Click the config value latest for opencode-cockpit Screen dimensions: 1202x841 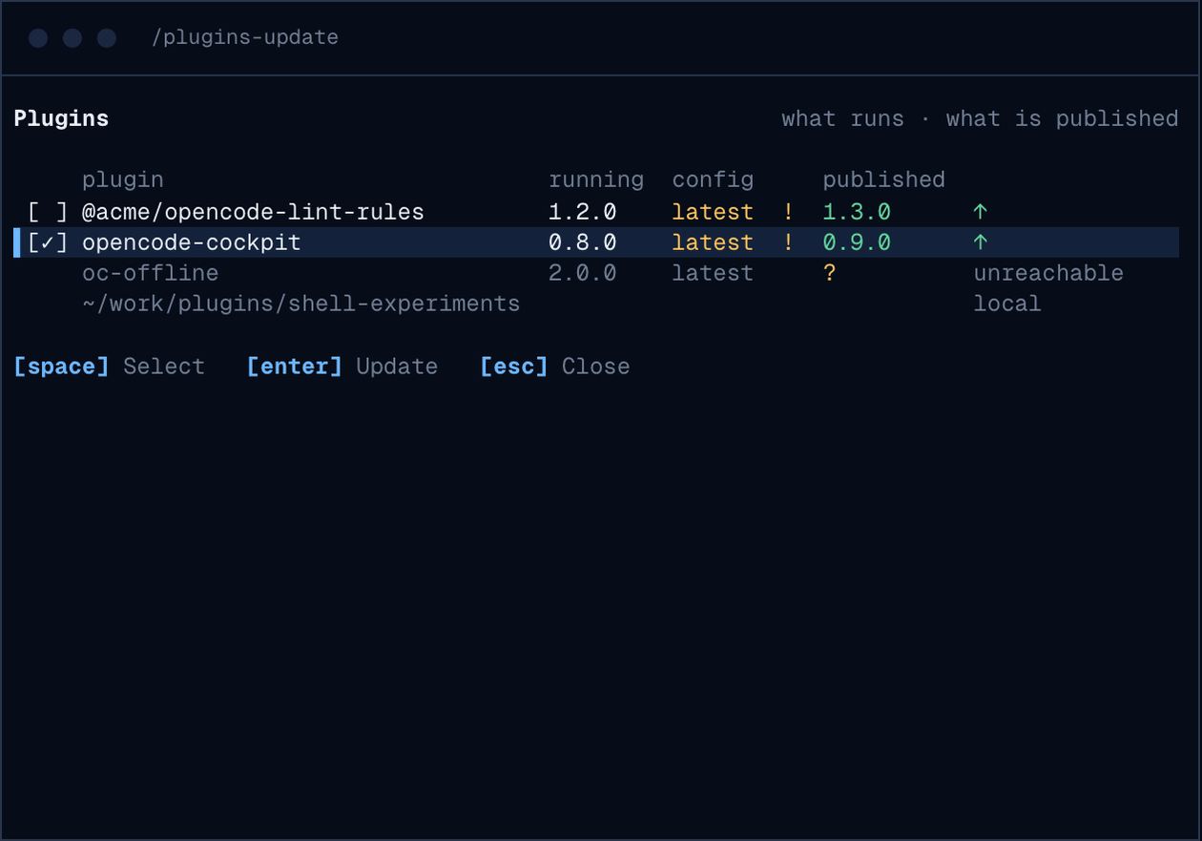pos(713,242)
